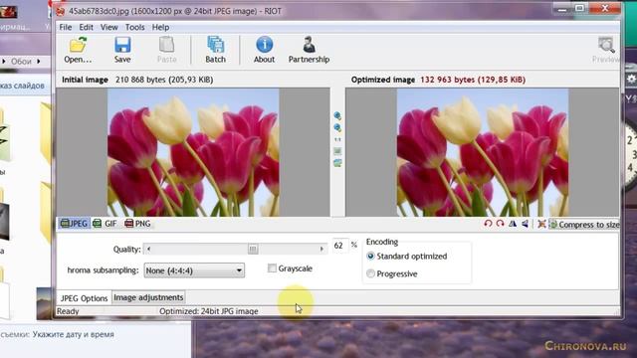
Task: Flip the image horizontally
Action: [513, 224]
